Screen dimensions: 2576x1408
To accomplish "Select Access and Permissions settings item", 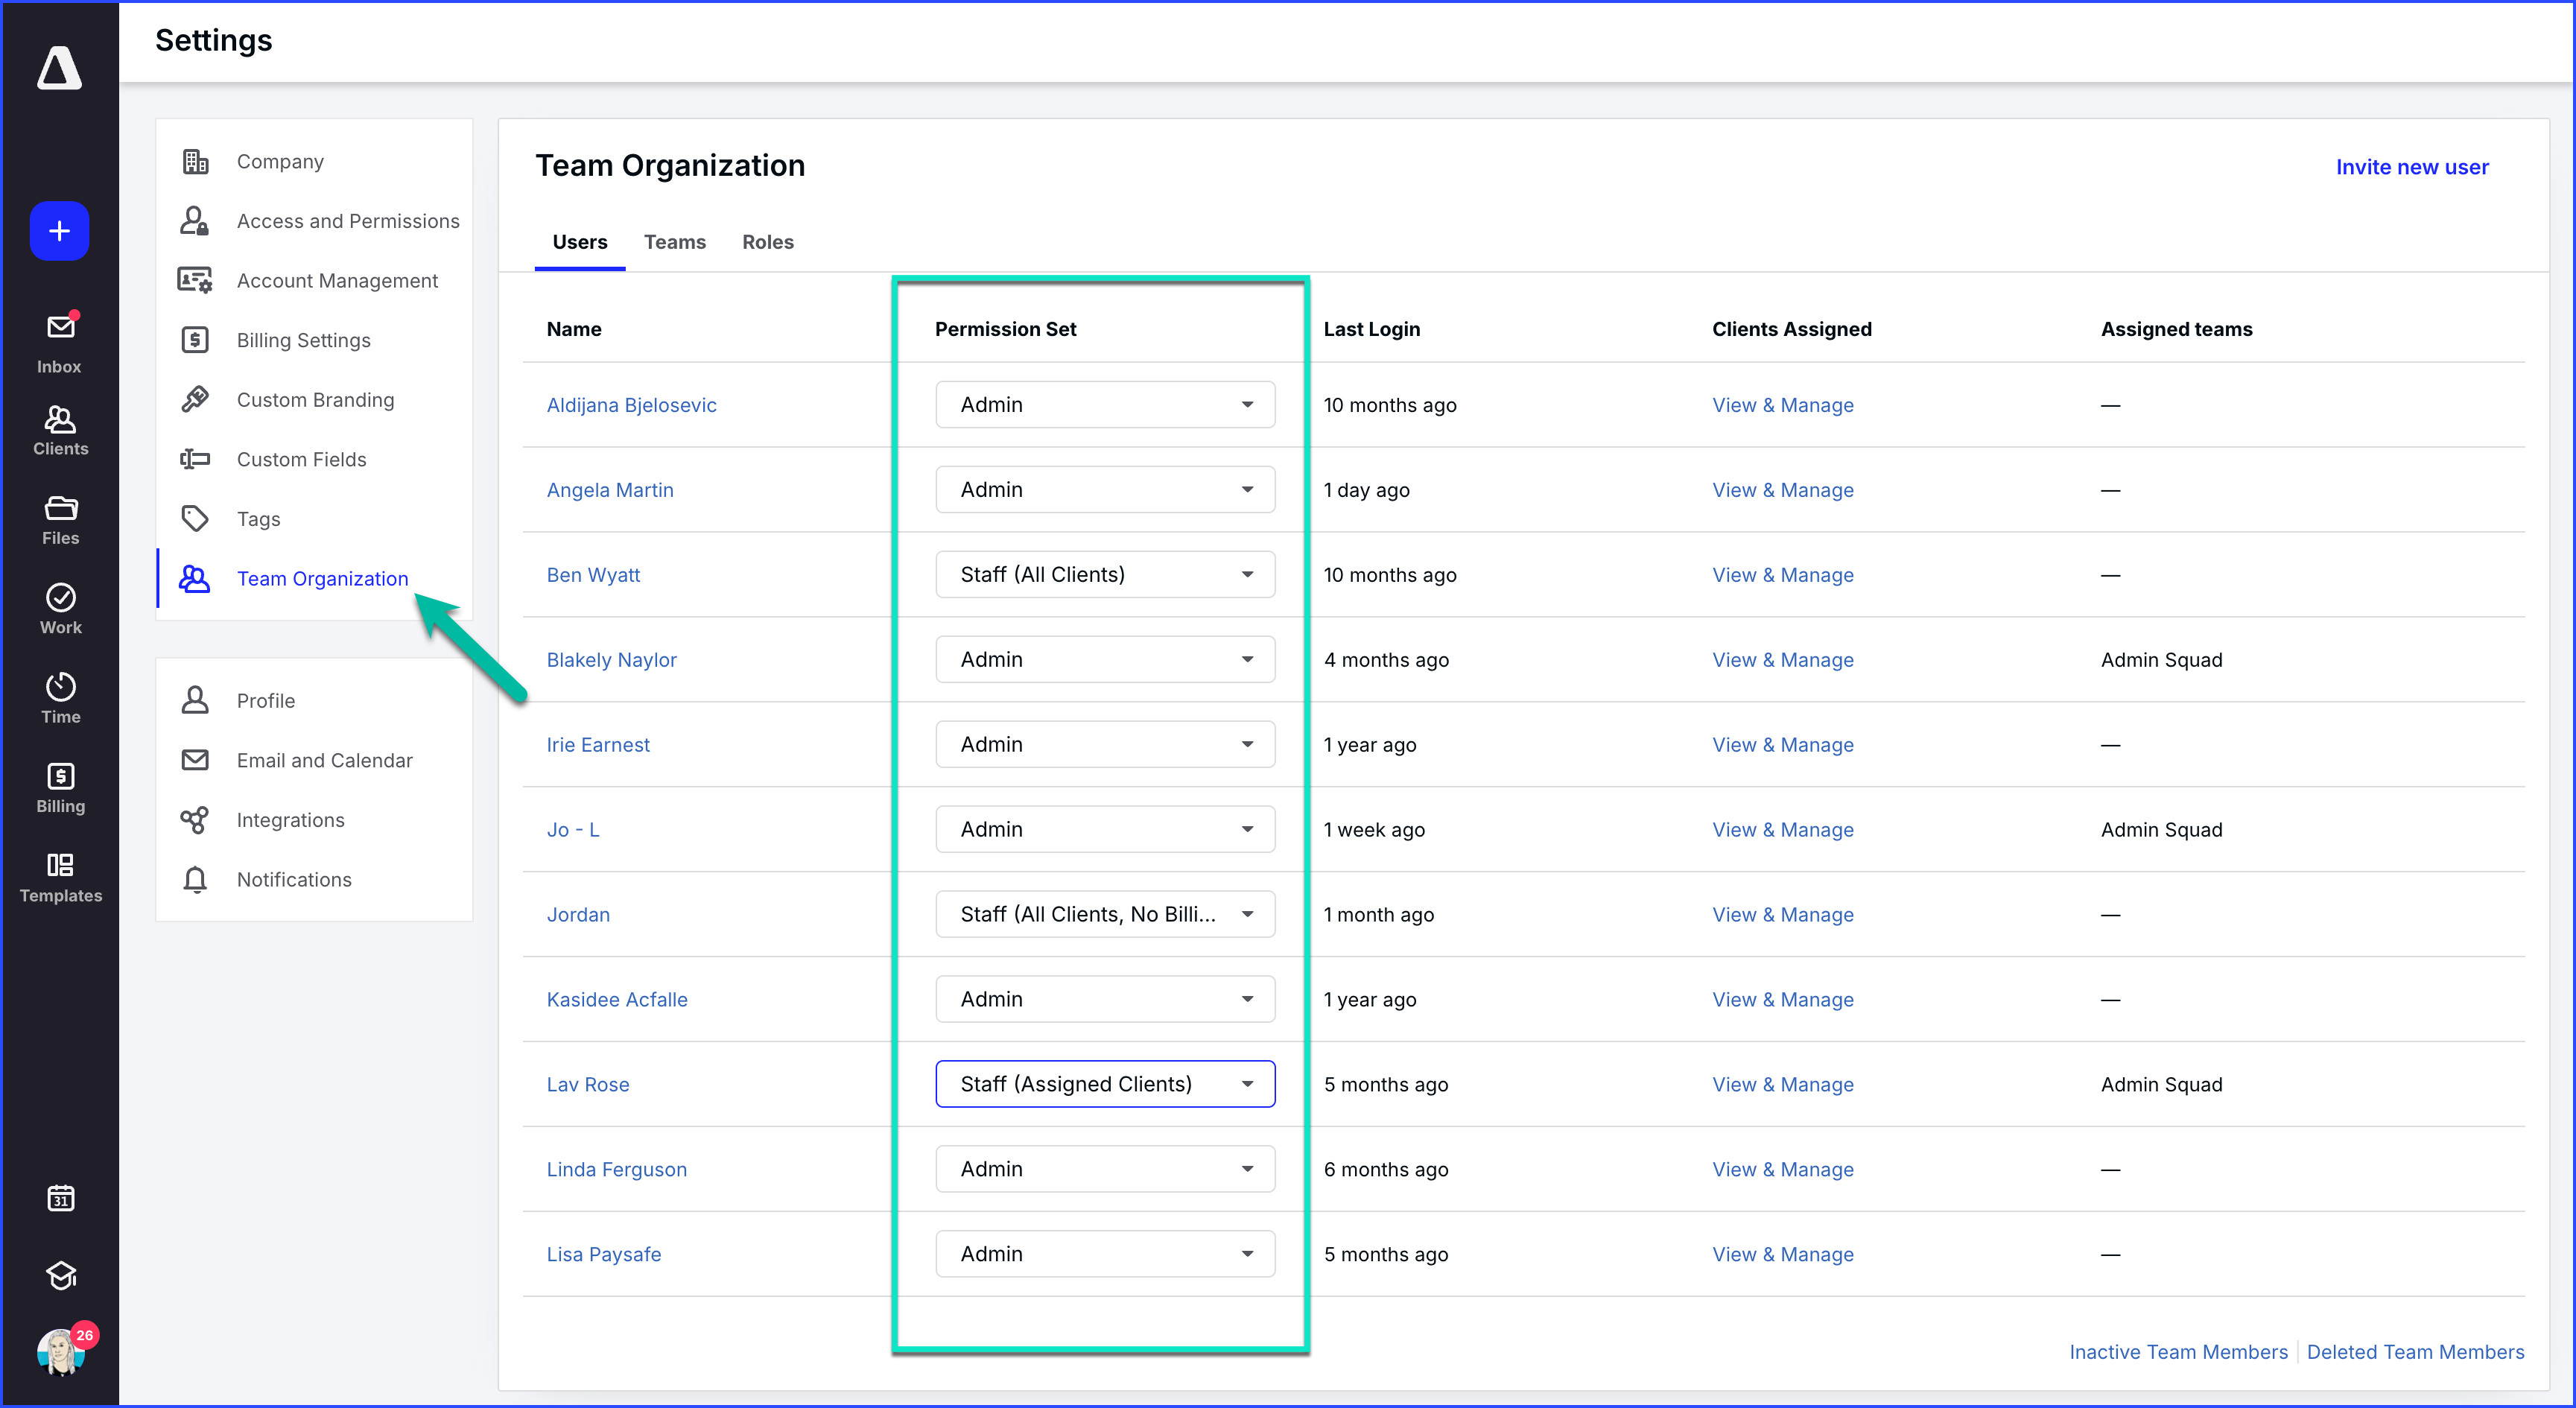I will (x=347, y=221).
